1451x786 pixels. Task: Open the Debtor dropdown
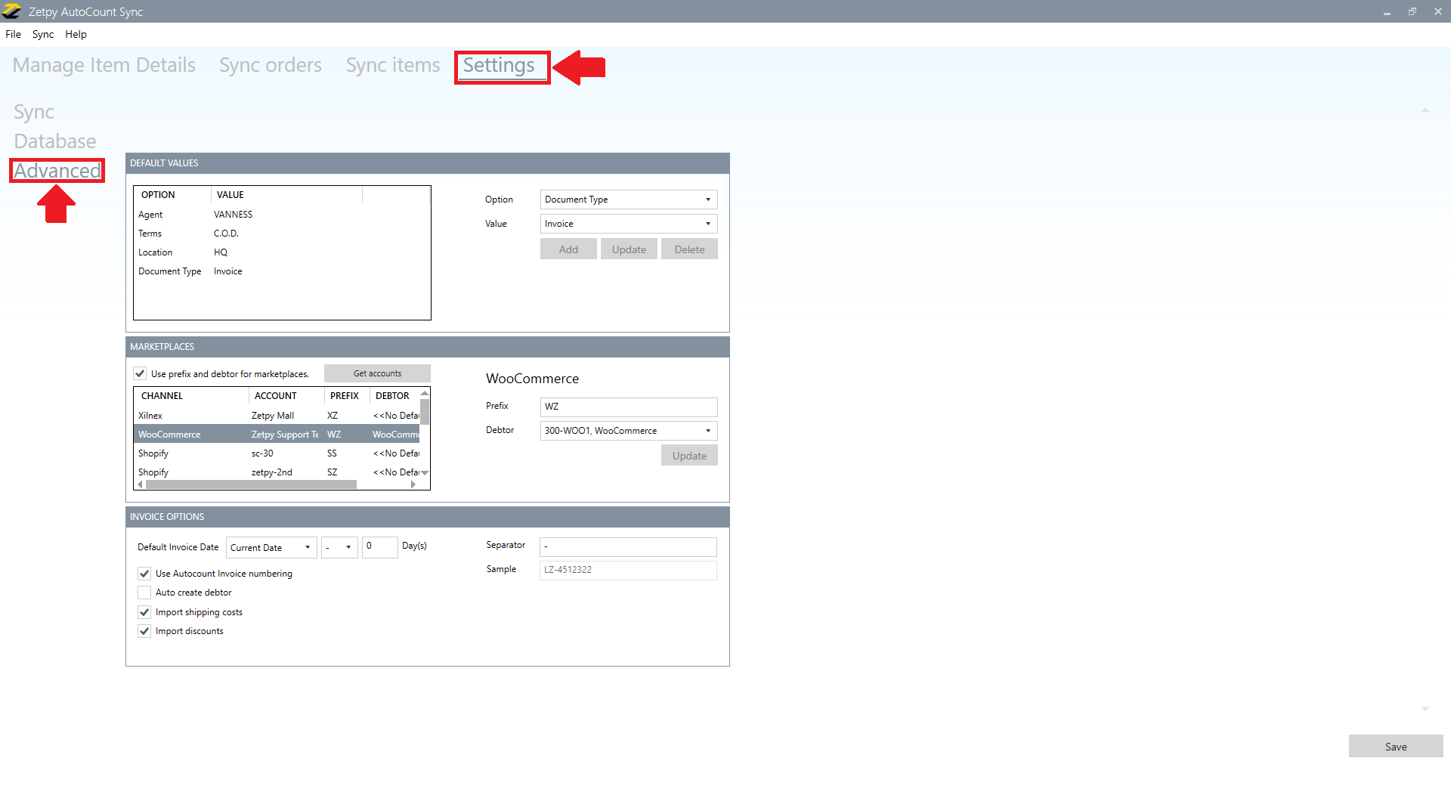[629, 431]
